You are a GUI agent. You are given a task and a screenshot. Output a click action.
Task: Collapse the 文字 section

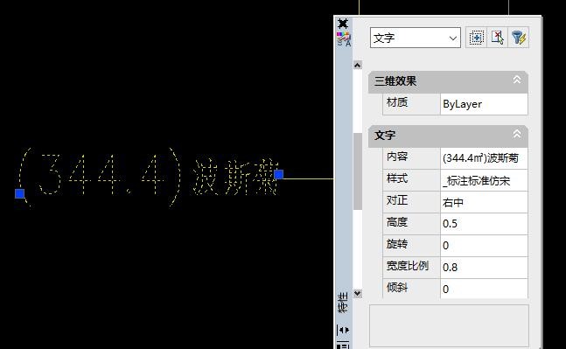tap(517, 134)
